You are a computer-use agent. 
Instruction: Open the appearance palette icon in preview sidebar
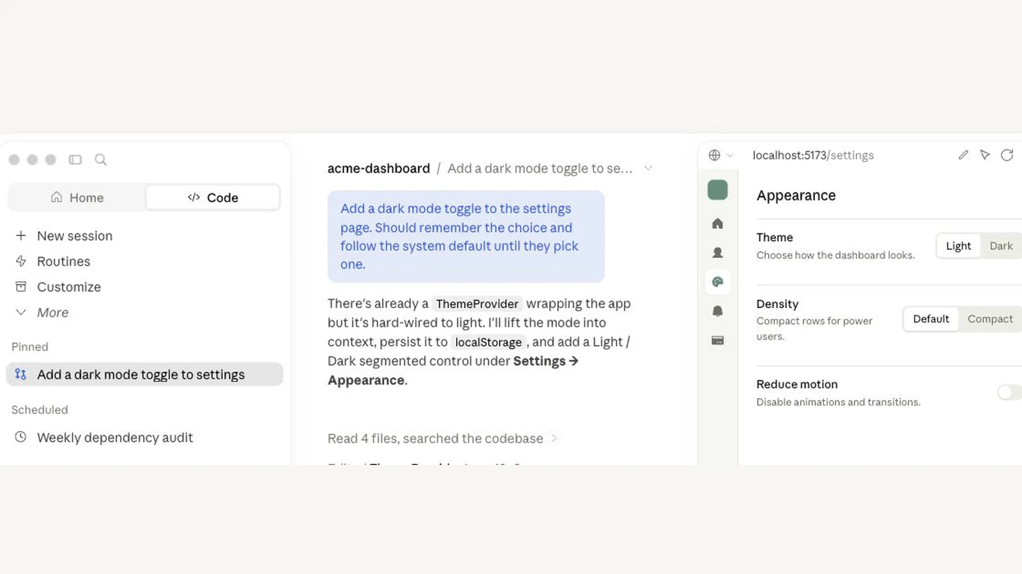tap(718, 282)
